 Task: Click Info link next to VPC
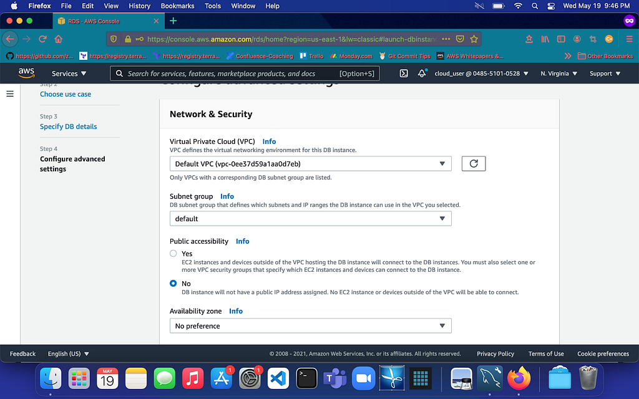point(269,142)
